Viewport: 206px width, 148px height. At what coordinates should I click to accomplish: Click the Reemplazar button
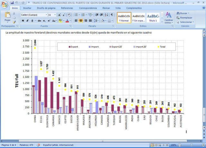click(184, 18)
